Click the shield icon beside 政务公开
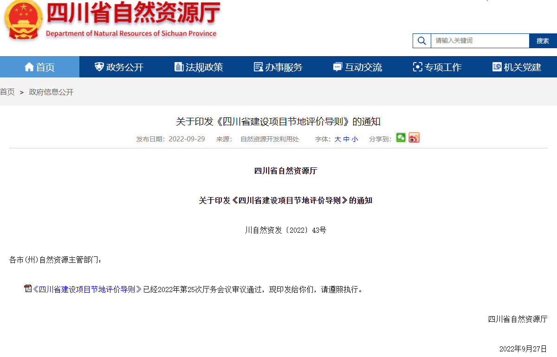The height and width of the screenshot is (357, 557). point(99,67)
